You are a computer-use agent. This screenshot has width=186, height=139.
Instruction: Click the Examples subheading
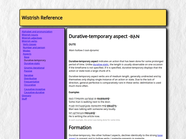(x=74, y=92)
